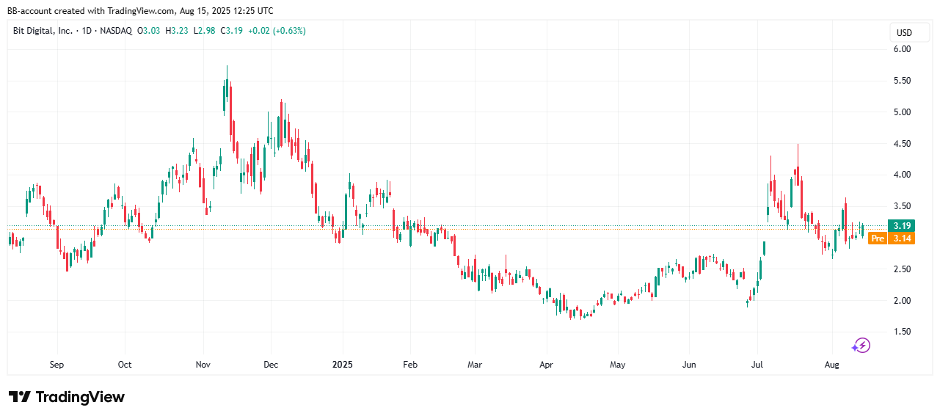
Task: Click the Jun date axis label
Action: (x=689, y=365)
